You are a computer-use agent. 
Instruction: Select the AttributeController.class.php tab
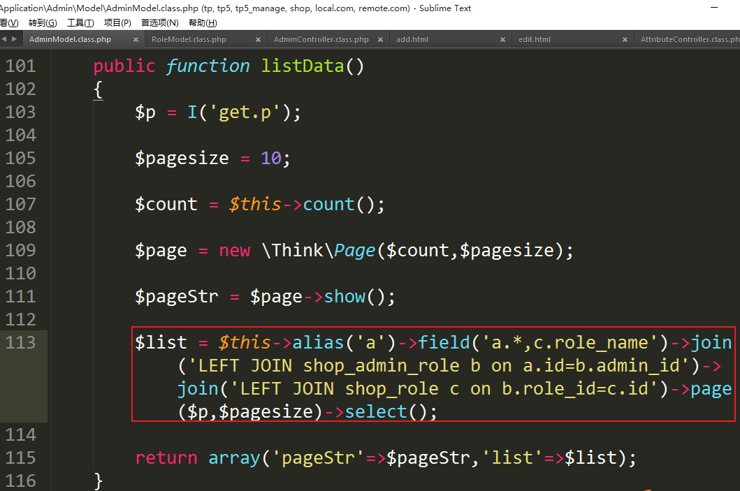click(x=688, y=40)
